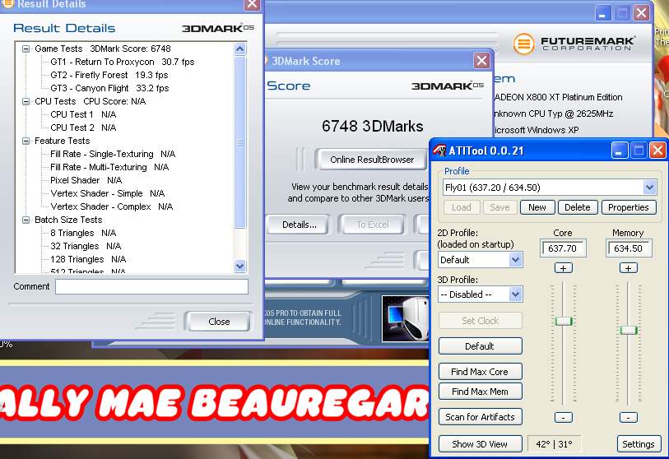Click the disabled Load profile button
Viewport: 669px width, 459px height.
click(x=461, y=207)
